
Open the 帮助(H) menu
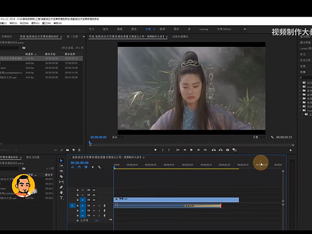coord(58,23)
